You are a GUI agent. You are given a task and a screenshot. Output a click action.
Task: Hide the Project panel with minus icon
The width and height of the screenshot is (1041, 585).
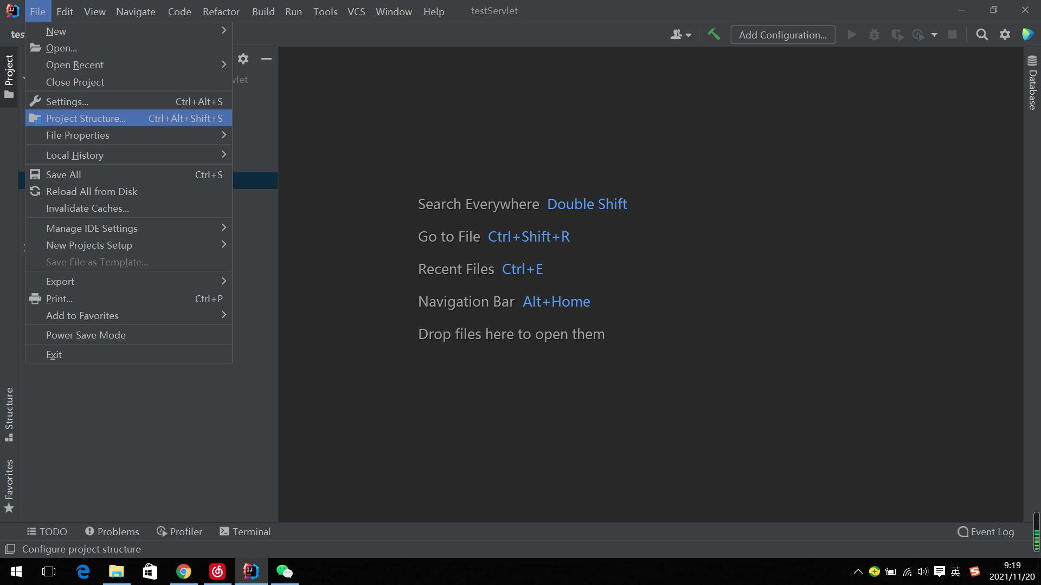pyautogui.click(x=266, y=58)
